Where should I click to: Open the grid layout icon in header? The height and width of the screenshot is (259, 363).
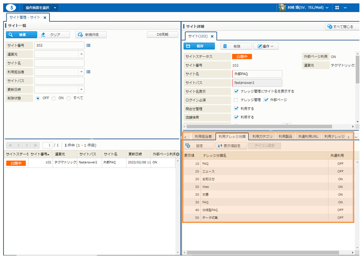[337, 8]
